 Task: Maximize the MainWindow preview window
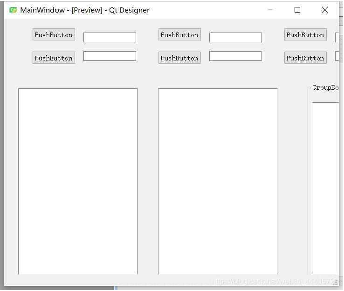[297, 10]
